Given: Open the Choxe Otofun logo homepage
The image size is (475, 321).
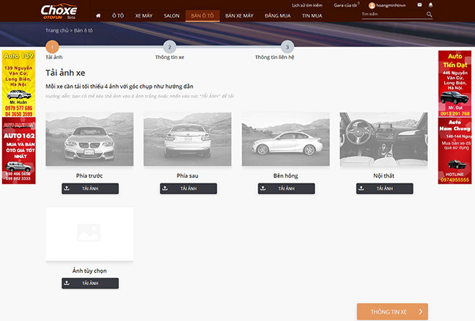Looking at the screenshot, I should coord(59,12).
